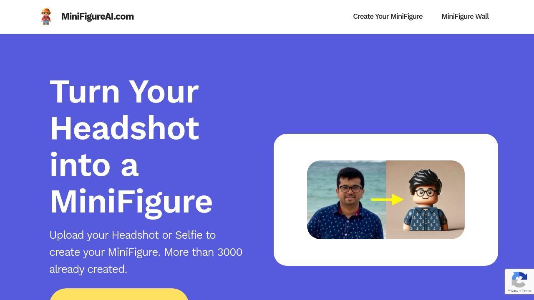Click the MiniFigureAI.com site title
The image size is (534, 300).
coord(98,16)
